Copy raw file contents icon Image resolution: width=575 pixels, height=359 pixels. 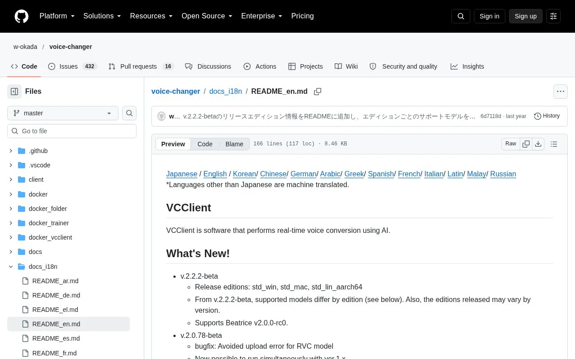click(x=526, y=144)
